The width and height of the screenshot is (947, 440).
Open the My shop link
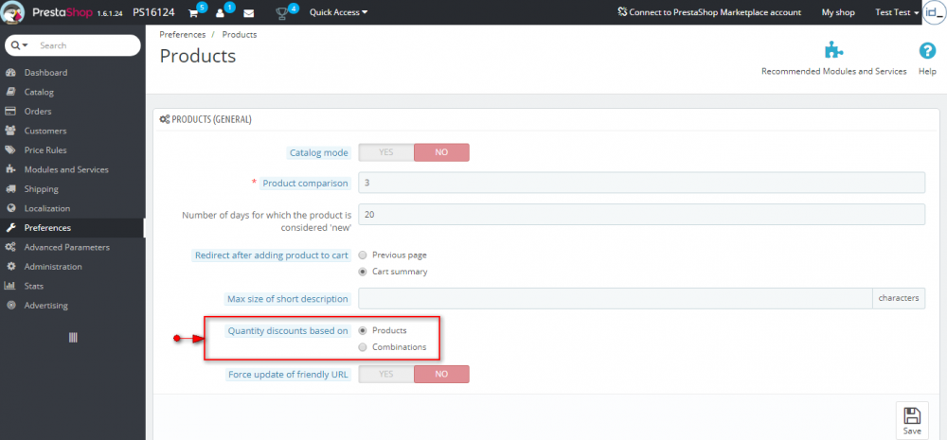[x=838, y=12]
